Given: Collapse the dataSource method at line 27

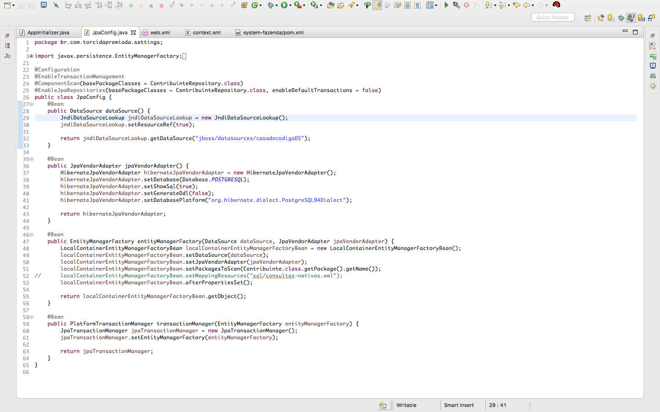Looking at the screenshot, I should (31, 104).
